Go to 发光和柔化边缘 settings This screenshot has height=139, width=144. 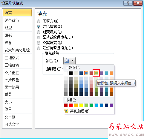[x=17, y=50]
